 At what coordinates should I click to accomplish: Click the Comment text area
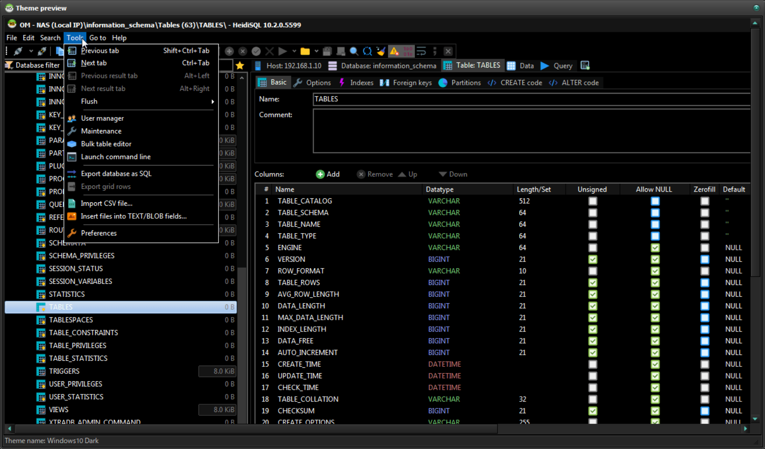tap(532, 131)
